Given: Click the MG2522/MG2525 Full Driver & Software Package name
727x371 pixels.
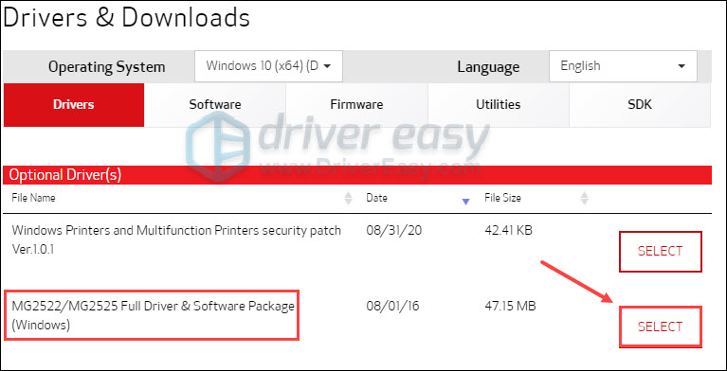Looking at the screenshot, I should pos(153,315).
